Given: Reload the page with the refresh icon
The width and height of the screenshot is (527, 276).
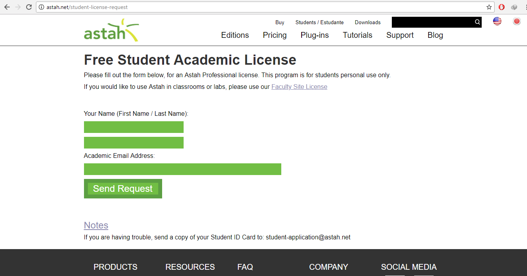Looking at the screenshot, I should (29, 7).
